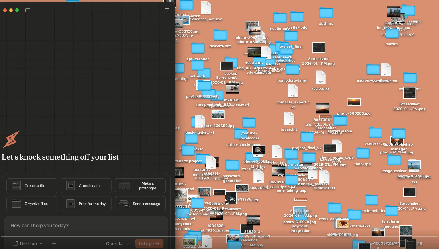Image resolution: width=439 pixels, height=249 pixels.
Task: Click the Crunch data chart icon
Action: point(70,186)
